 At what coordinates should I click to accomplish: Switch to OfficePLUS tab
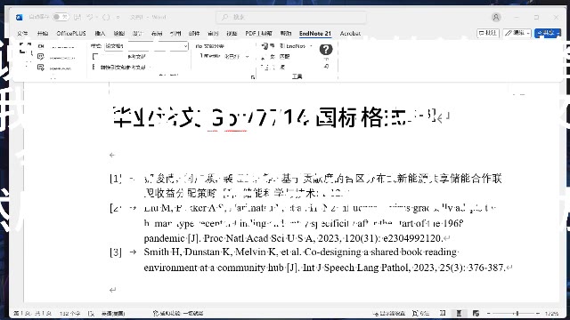coord(71,34)
